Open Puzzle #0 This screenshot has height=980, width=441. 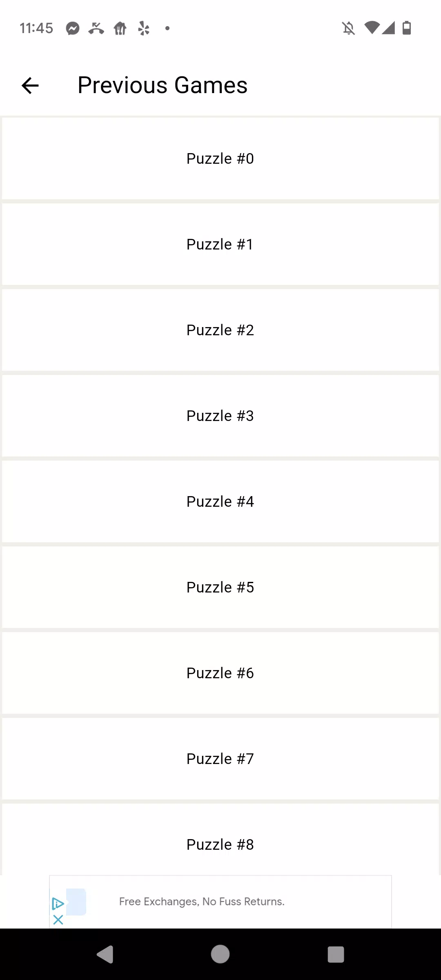220,158
